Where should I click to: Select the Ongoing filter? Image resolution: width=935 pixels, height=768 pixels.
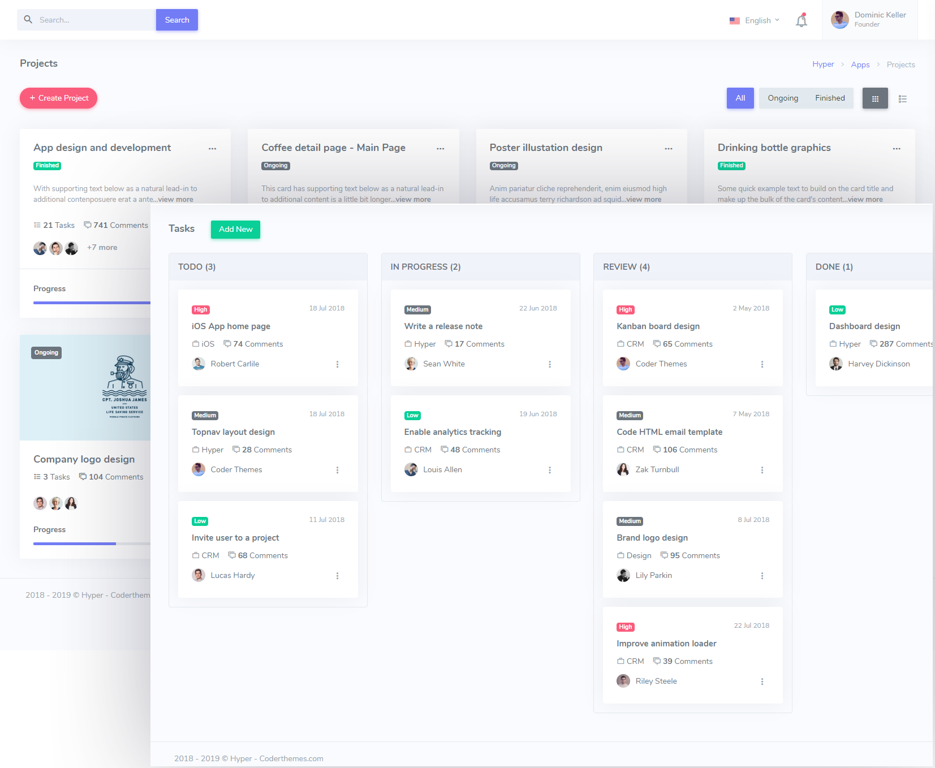[783, 98]
